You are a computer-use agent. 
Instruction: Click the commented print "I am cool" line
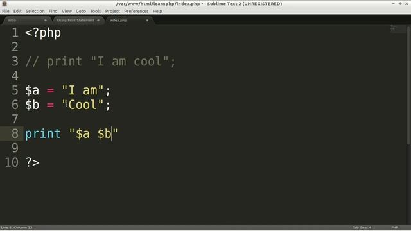[x=100, y=62]
